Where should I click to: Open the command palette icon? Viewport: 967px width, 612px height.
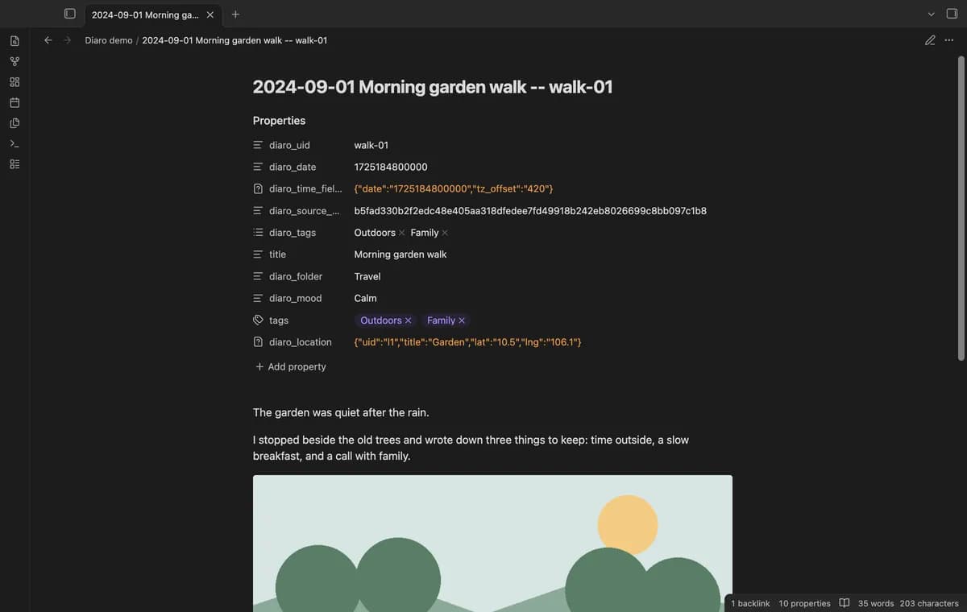click(x=15, y=143)
